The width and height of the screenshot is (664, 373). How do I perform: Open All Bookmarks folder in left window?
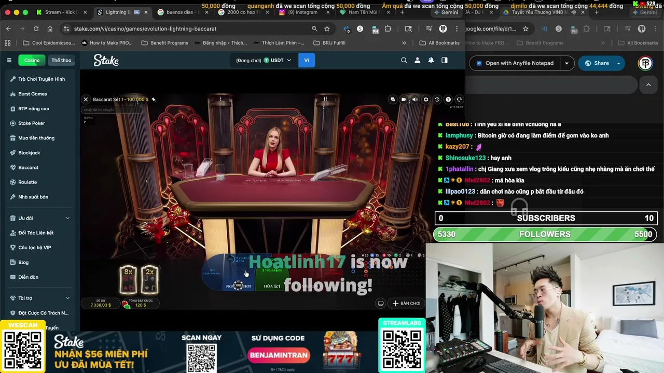click(439, 43)
